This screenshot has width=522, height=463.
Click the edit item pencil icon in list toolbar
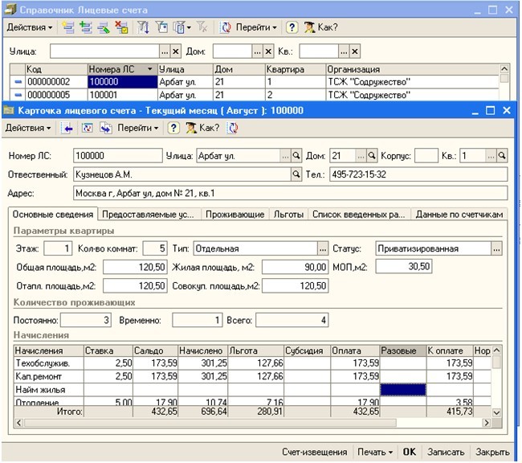tap(104, 27)
